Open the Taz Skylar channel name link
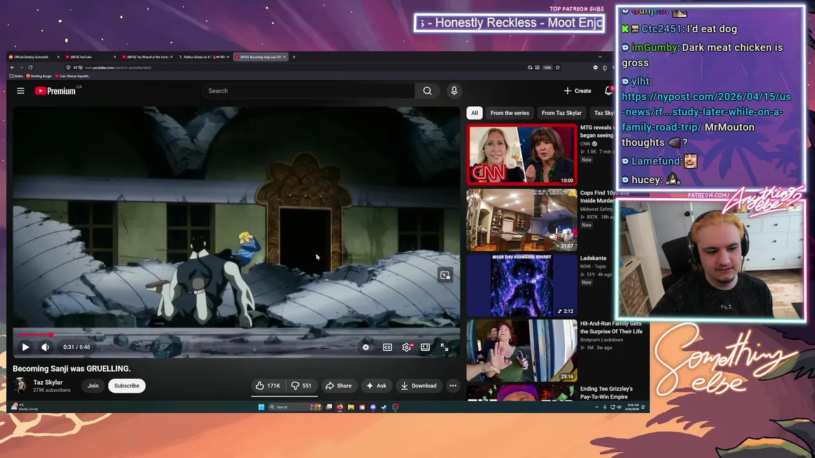 pyautogui.click(x=48, y=383)
